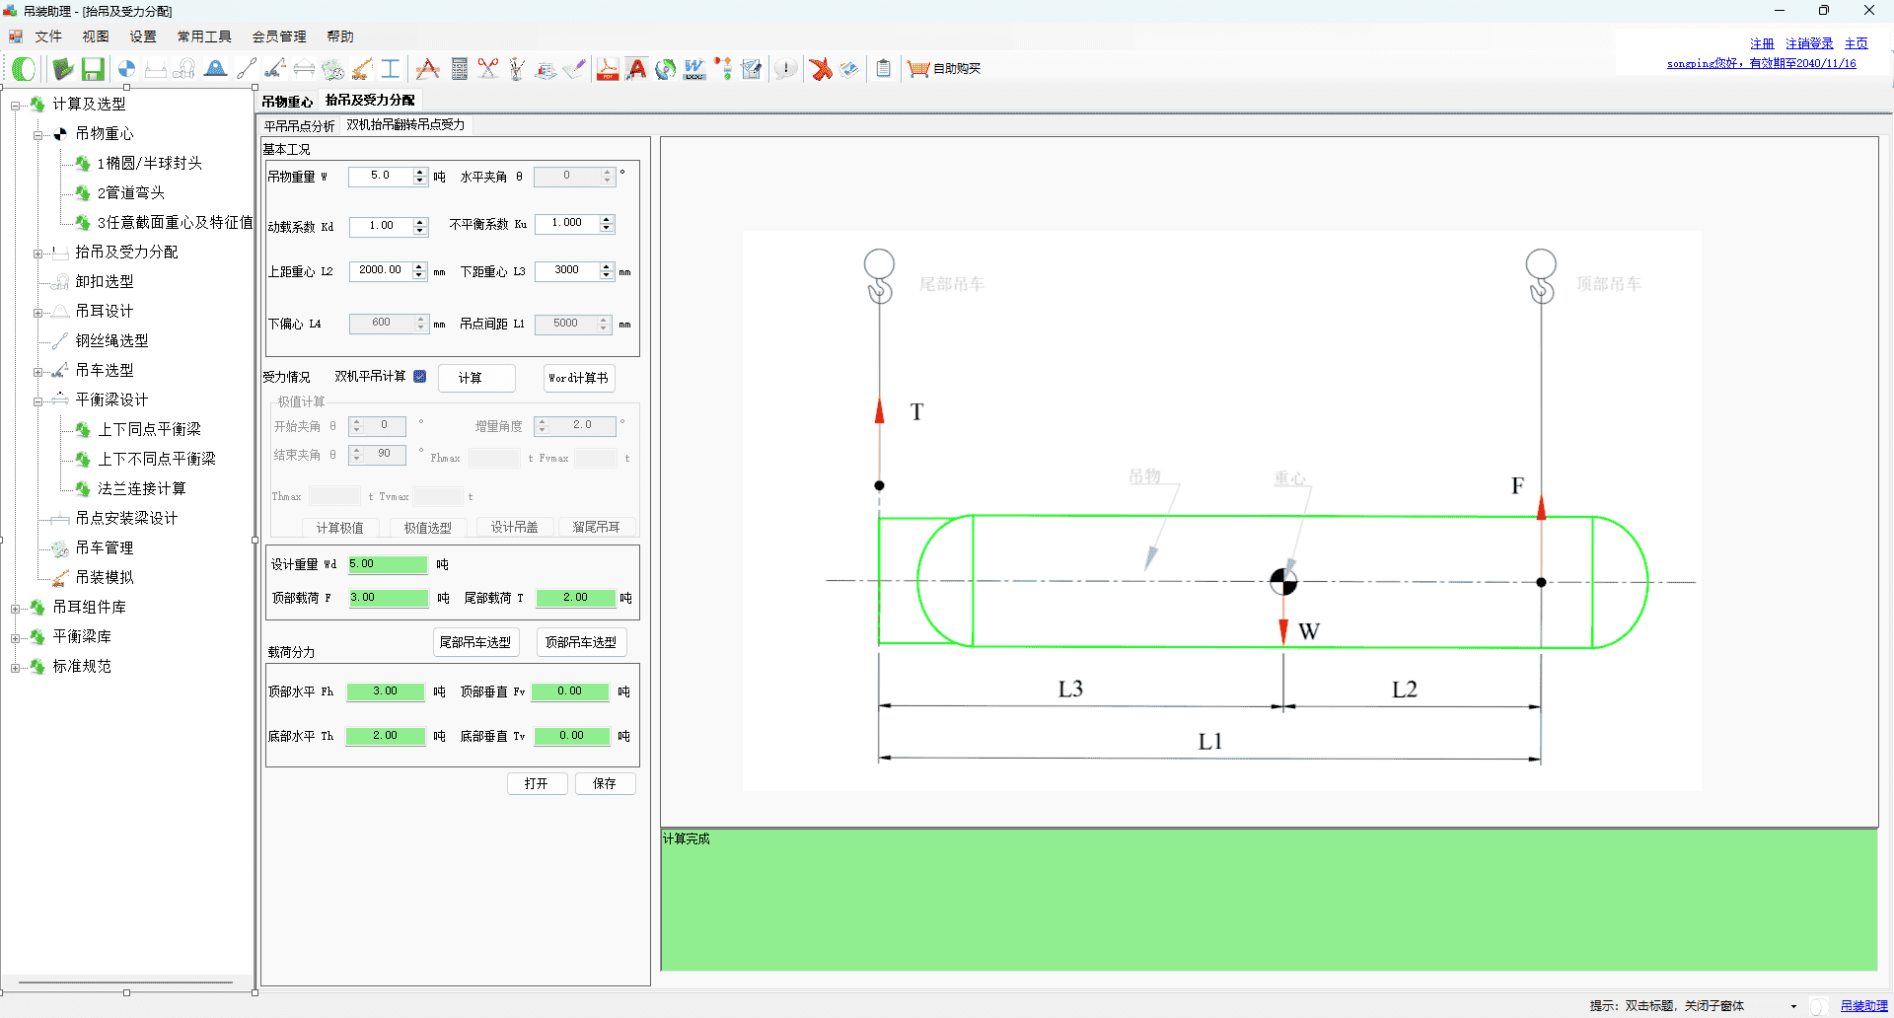
Task: Switch to the 平吊吊点分析 tab
Action: 299,125
